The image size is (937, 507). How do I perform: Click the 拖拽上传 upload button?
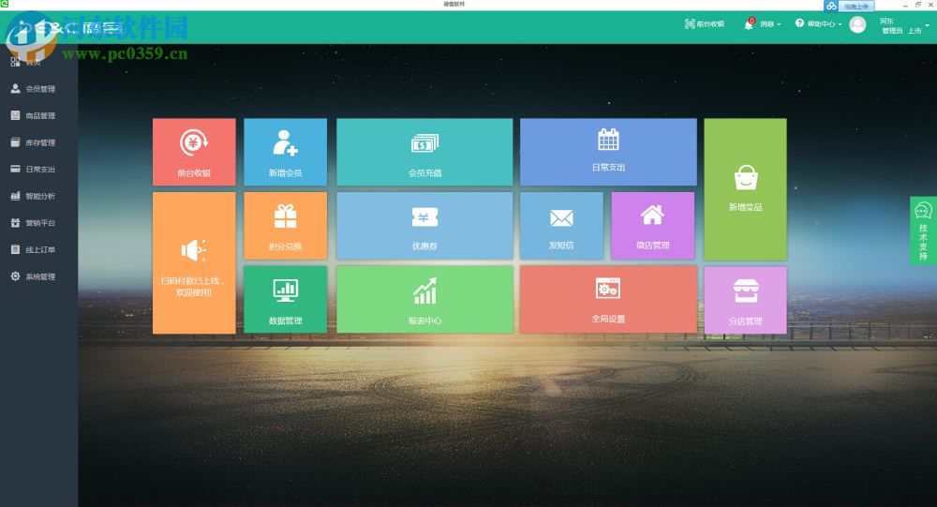856,6
